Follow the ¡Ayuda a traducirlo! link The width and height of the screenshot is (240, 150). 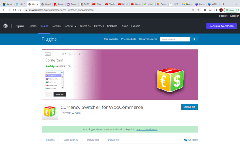146,129
